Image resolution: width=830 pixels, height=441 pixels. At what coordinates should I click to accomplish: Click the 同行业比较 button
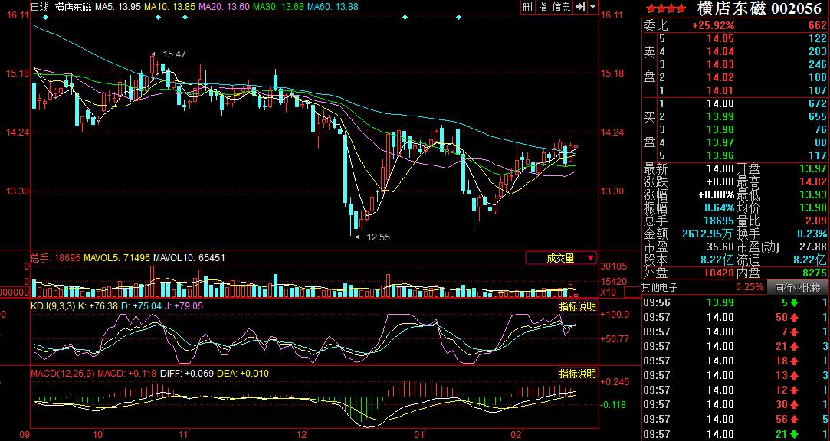tap(797, 288)
